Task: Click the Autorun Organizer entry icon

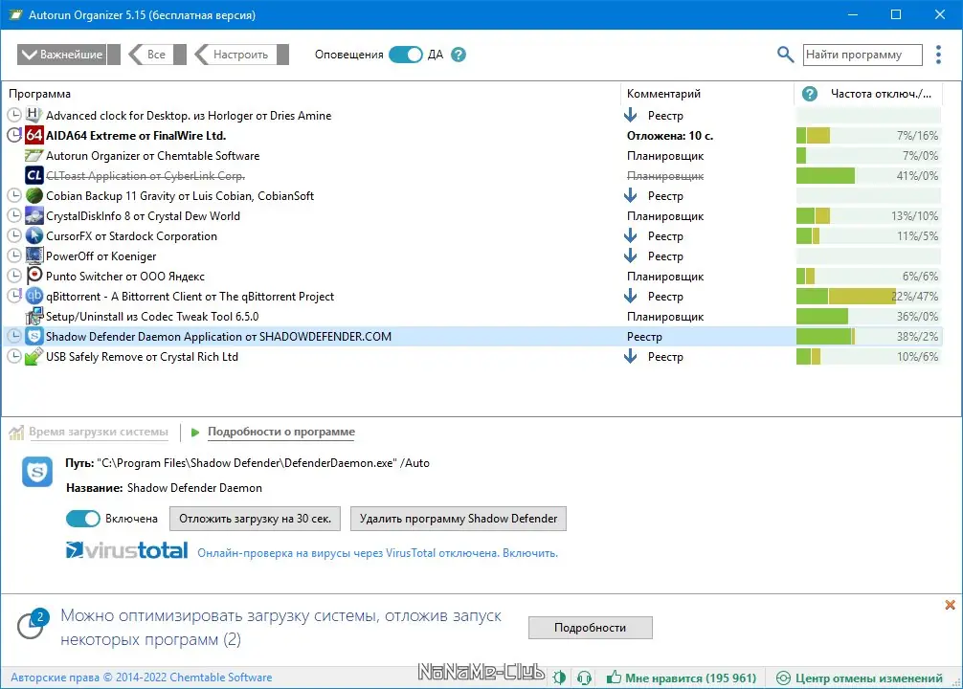Action: tap(34, 155)
